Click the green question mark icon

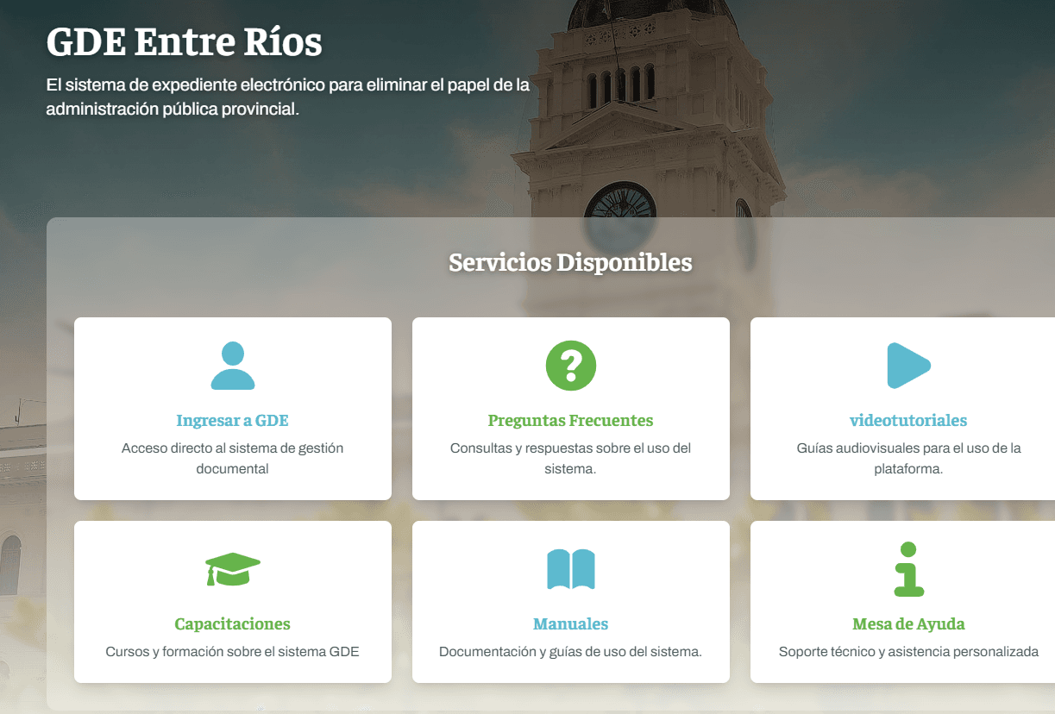[x=571, y=366]
